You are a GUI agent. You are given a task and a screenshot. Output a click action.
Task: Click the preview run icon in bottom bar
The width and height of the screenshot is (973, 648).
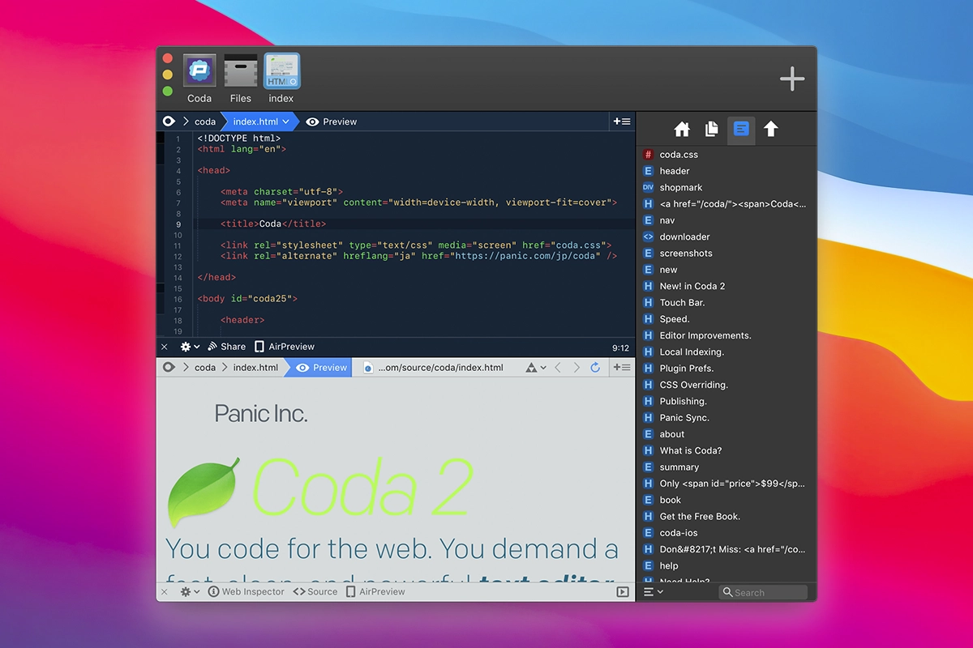(623, 592)
